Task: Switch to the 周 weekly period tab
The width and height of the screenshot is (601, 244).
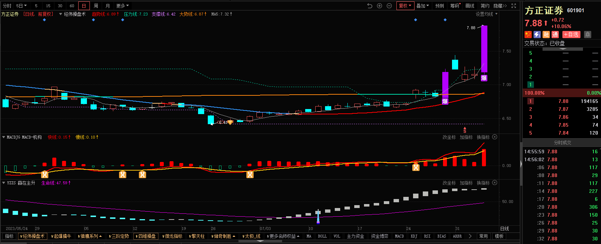Action: pos(96,6)
